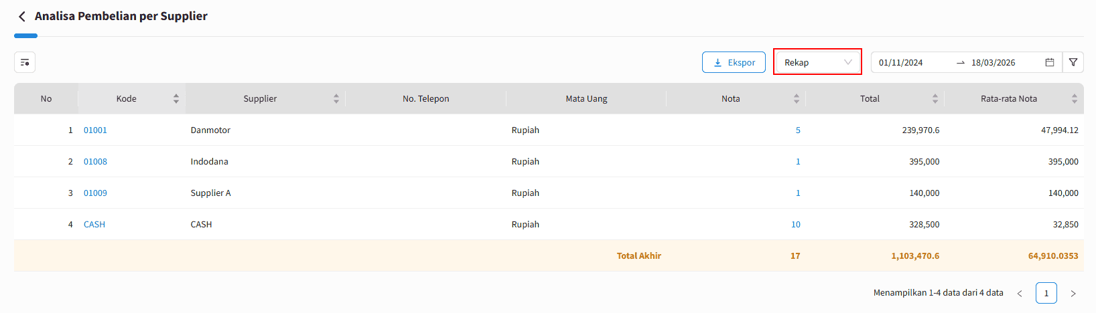Open the CASH supplier code link
This screenshot has height=313, width=1096.
coord(94,225)
